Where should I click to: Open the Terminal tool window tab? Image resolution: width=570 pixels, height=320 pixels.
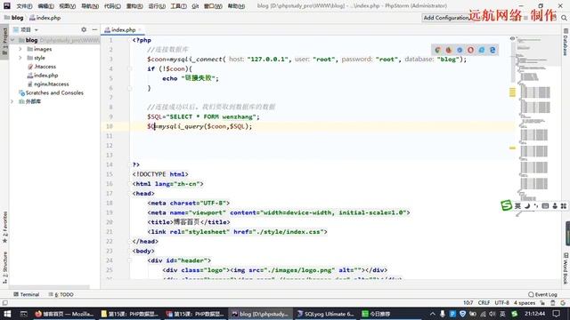26,294
